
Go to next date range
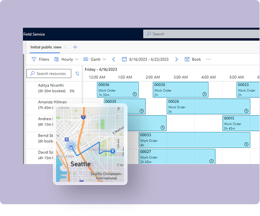(176, 59)
